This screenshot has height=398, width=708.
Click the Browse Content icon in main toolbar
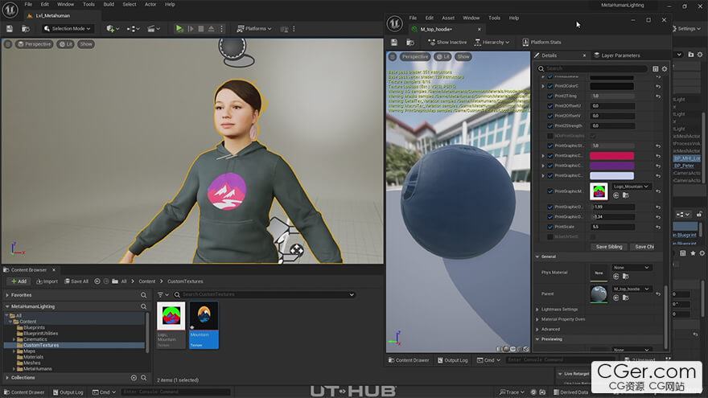(26, 28)
